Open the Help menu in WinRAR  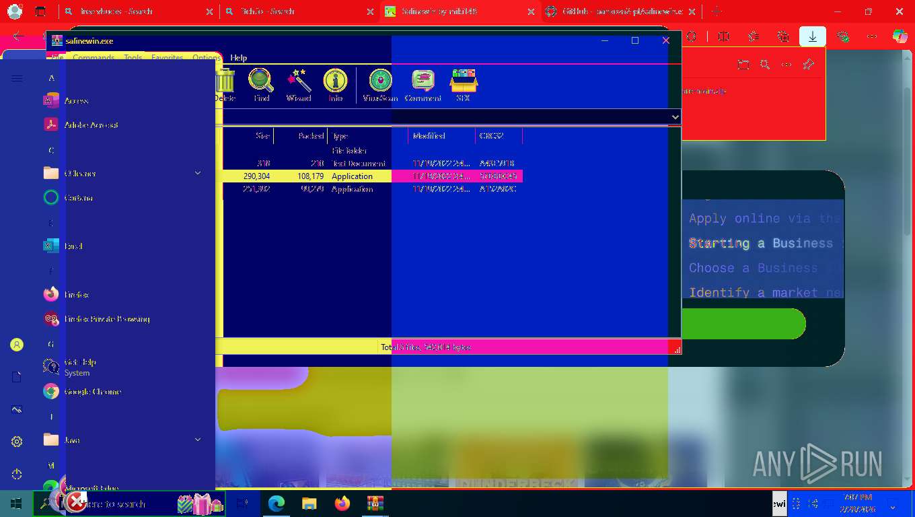pos(239,58)
